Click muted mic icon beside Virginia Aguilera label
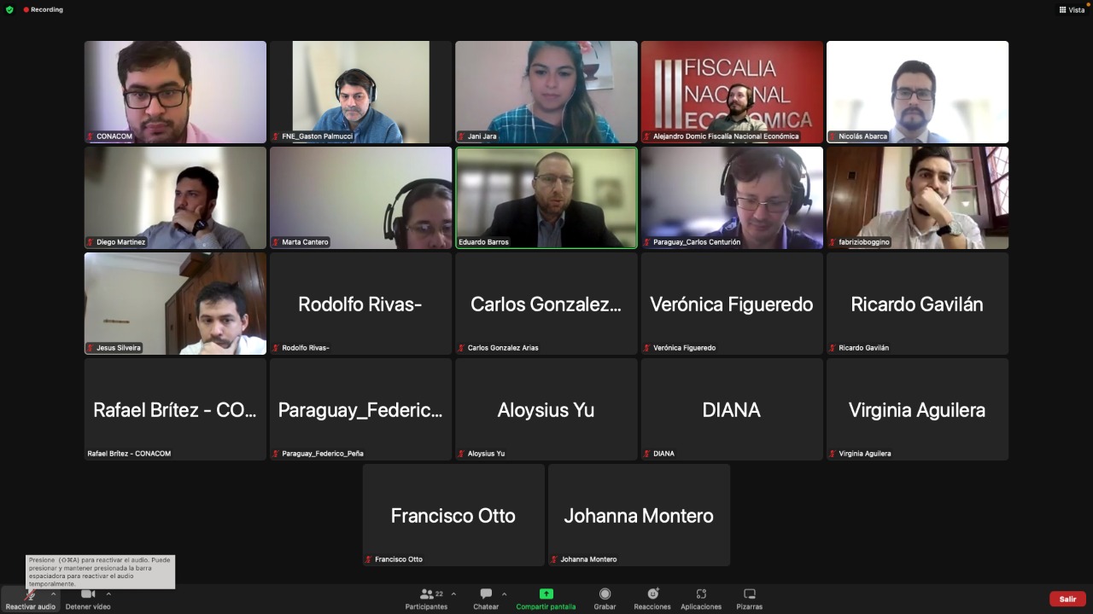 click(833, 454)
